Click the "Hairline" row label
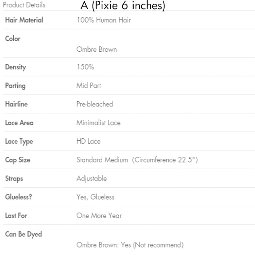This screenshot has height=255, width=255. pyautogui.click(x=16, y=104)
